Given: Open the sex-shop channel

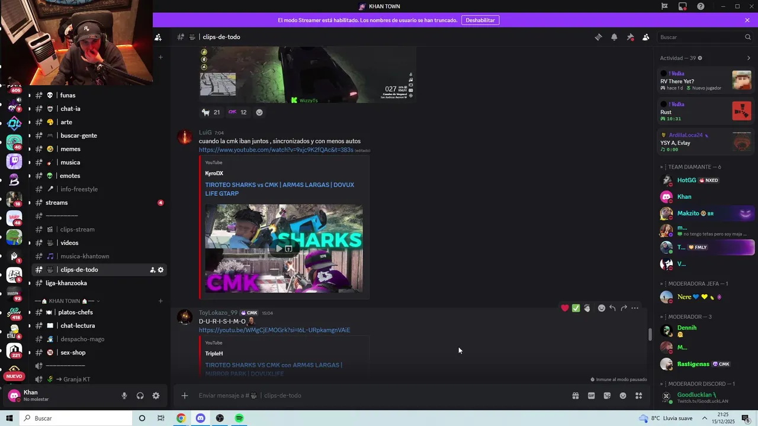Looking at the screenshot, I should point(99,353).
